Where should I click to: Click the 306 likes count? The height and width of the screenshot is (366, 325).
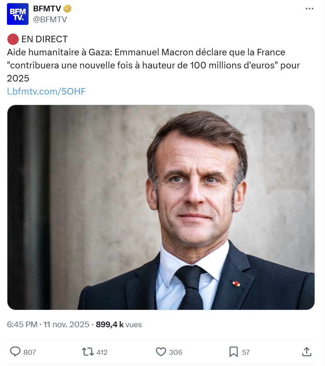(175, 352)
